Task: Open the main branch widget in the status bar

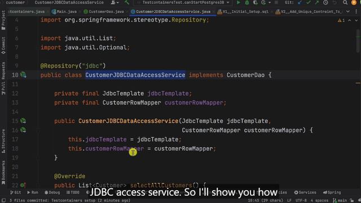Action: coord(340,201)
